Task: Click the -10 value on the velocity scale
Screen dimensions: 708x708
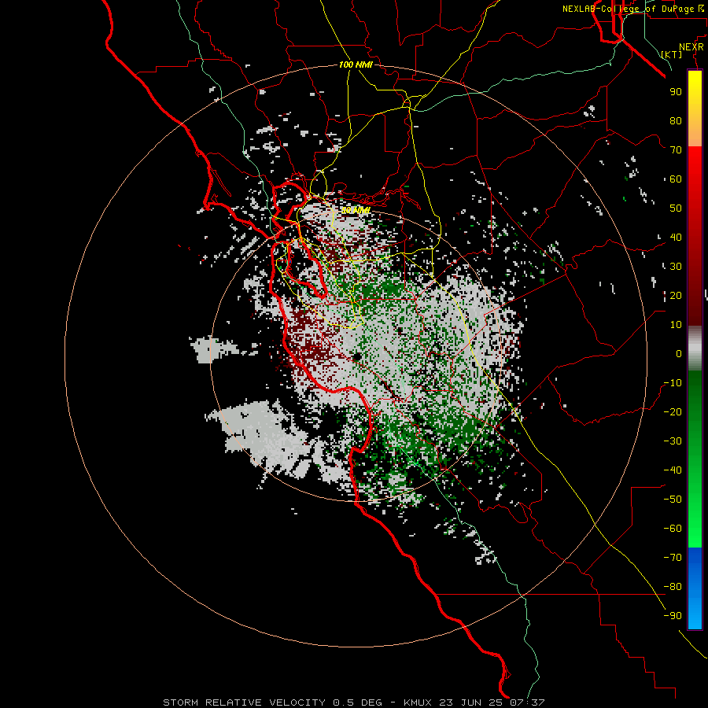Action: click(673, 383)
